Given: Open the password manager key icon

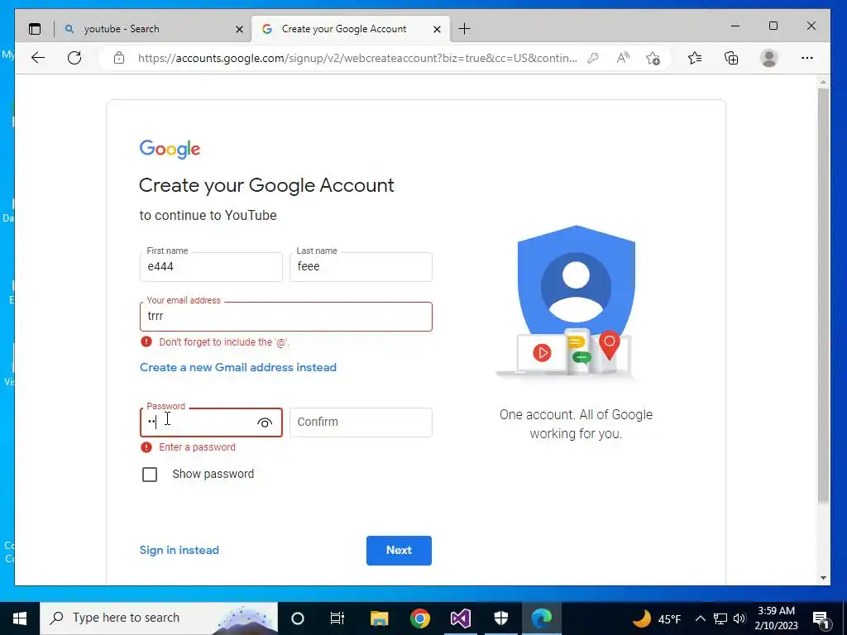Looking at the screenshot, I should coord(592,58).
